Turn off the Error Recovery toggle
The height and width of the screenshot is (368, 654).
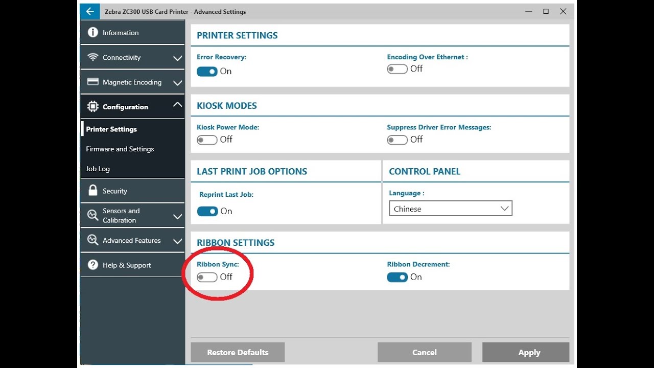(x=207, y=72)
